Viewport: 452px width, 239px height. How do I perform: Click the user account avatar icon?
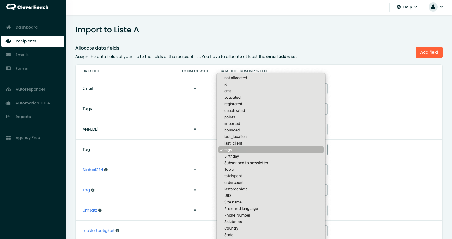point(432,7)
